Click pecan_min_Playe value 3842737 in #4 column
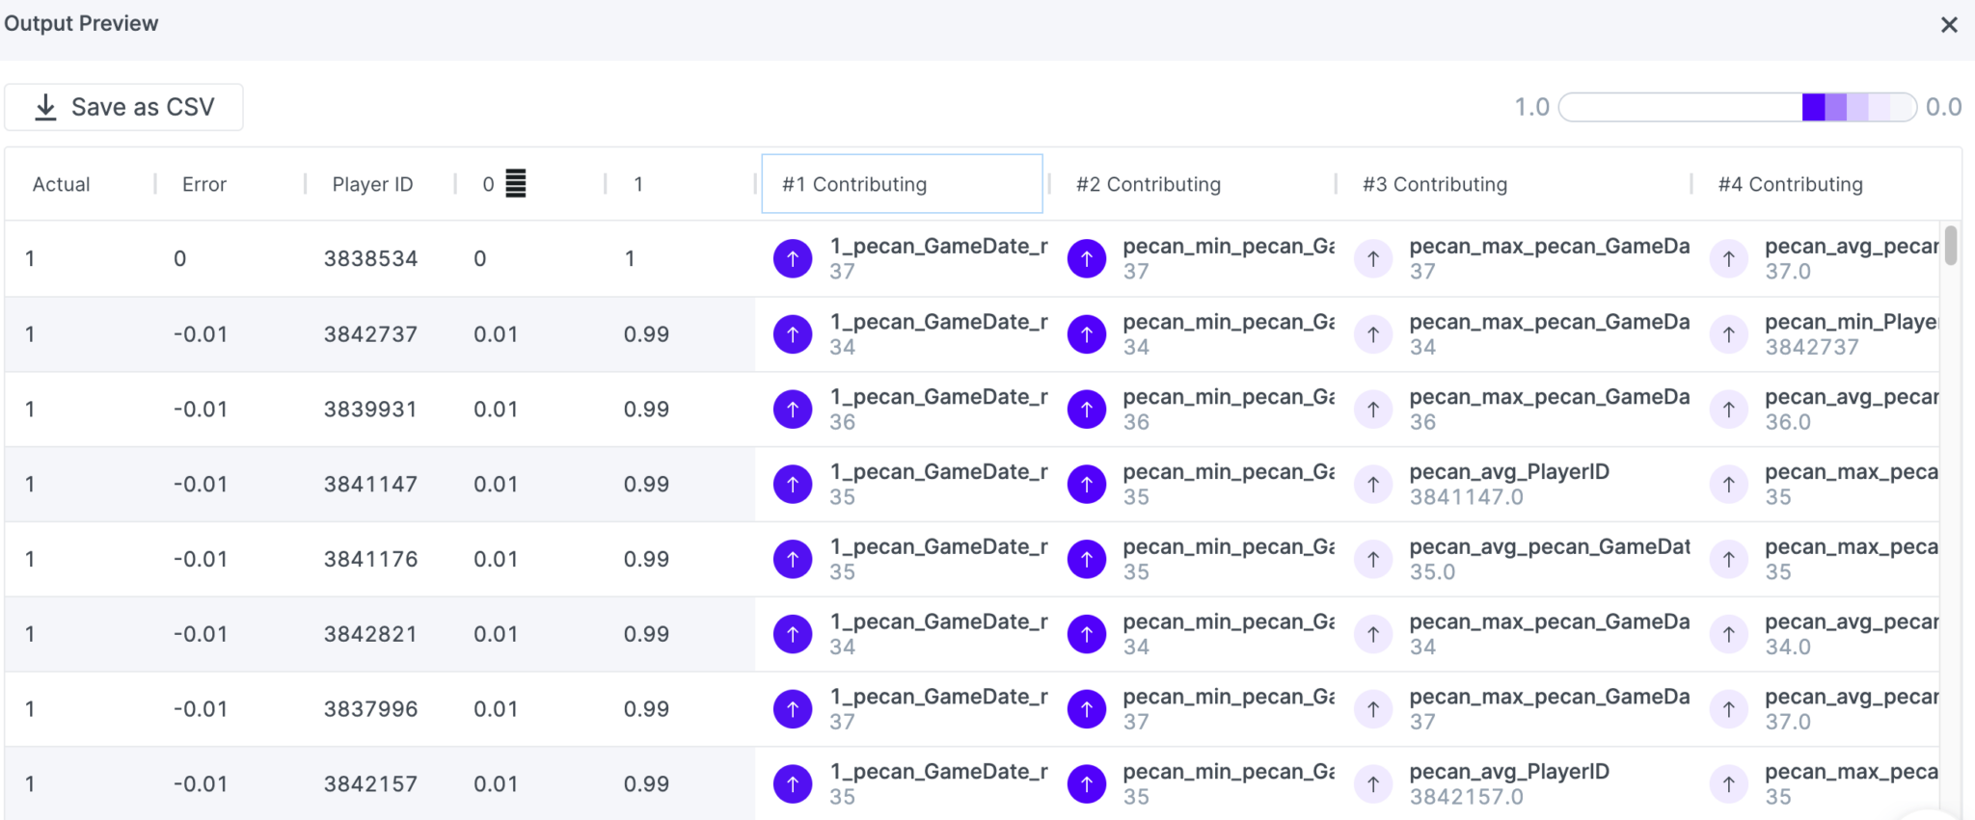Viewport: 1975px width, 820px height. 1812,347
